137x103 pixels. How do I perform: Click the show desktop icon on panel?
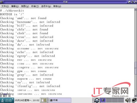click(x=44, y=100)
